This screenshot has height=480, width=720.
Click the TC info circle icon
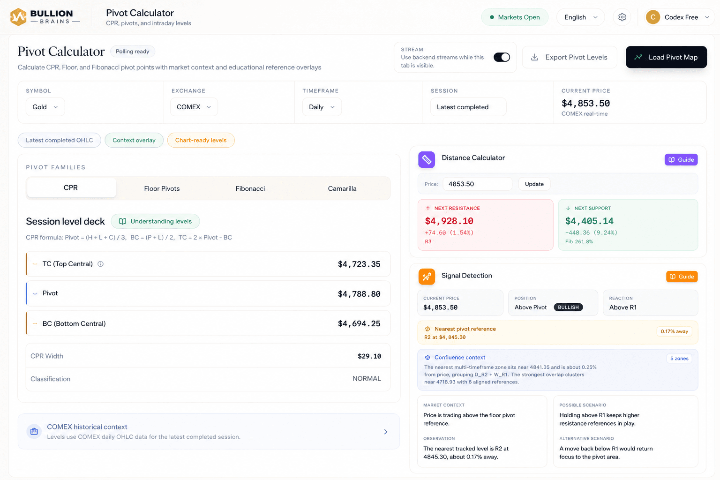(x=100, y=264)
